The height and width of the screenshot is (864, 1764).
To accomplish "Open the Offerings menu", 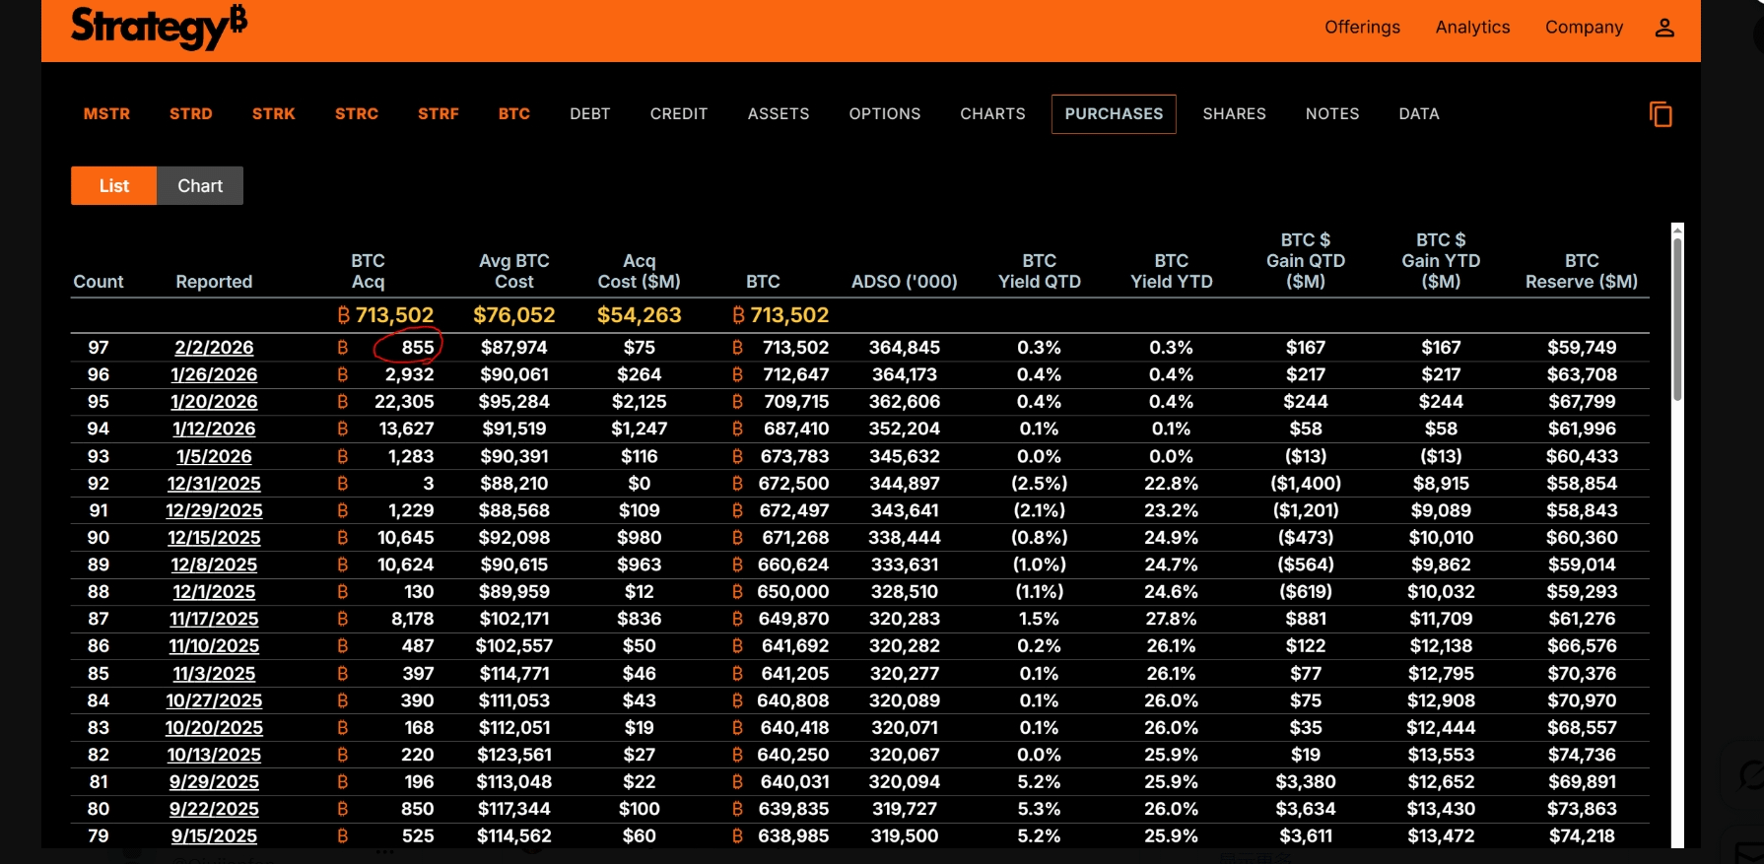I will tap(1362, 28).
